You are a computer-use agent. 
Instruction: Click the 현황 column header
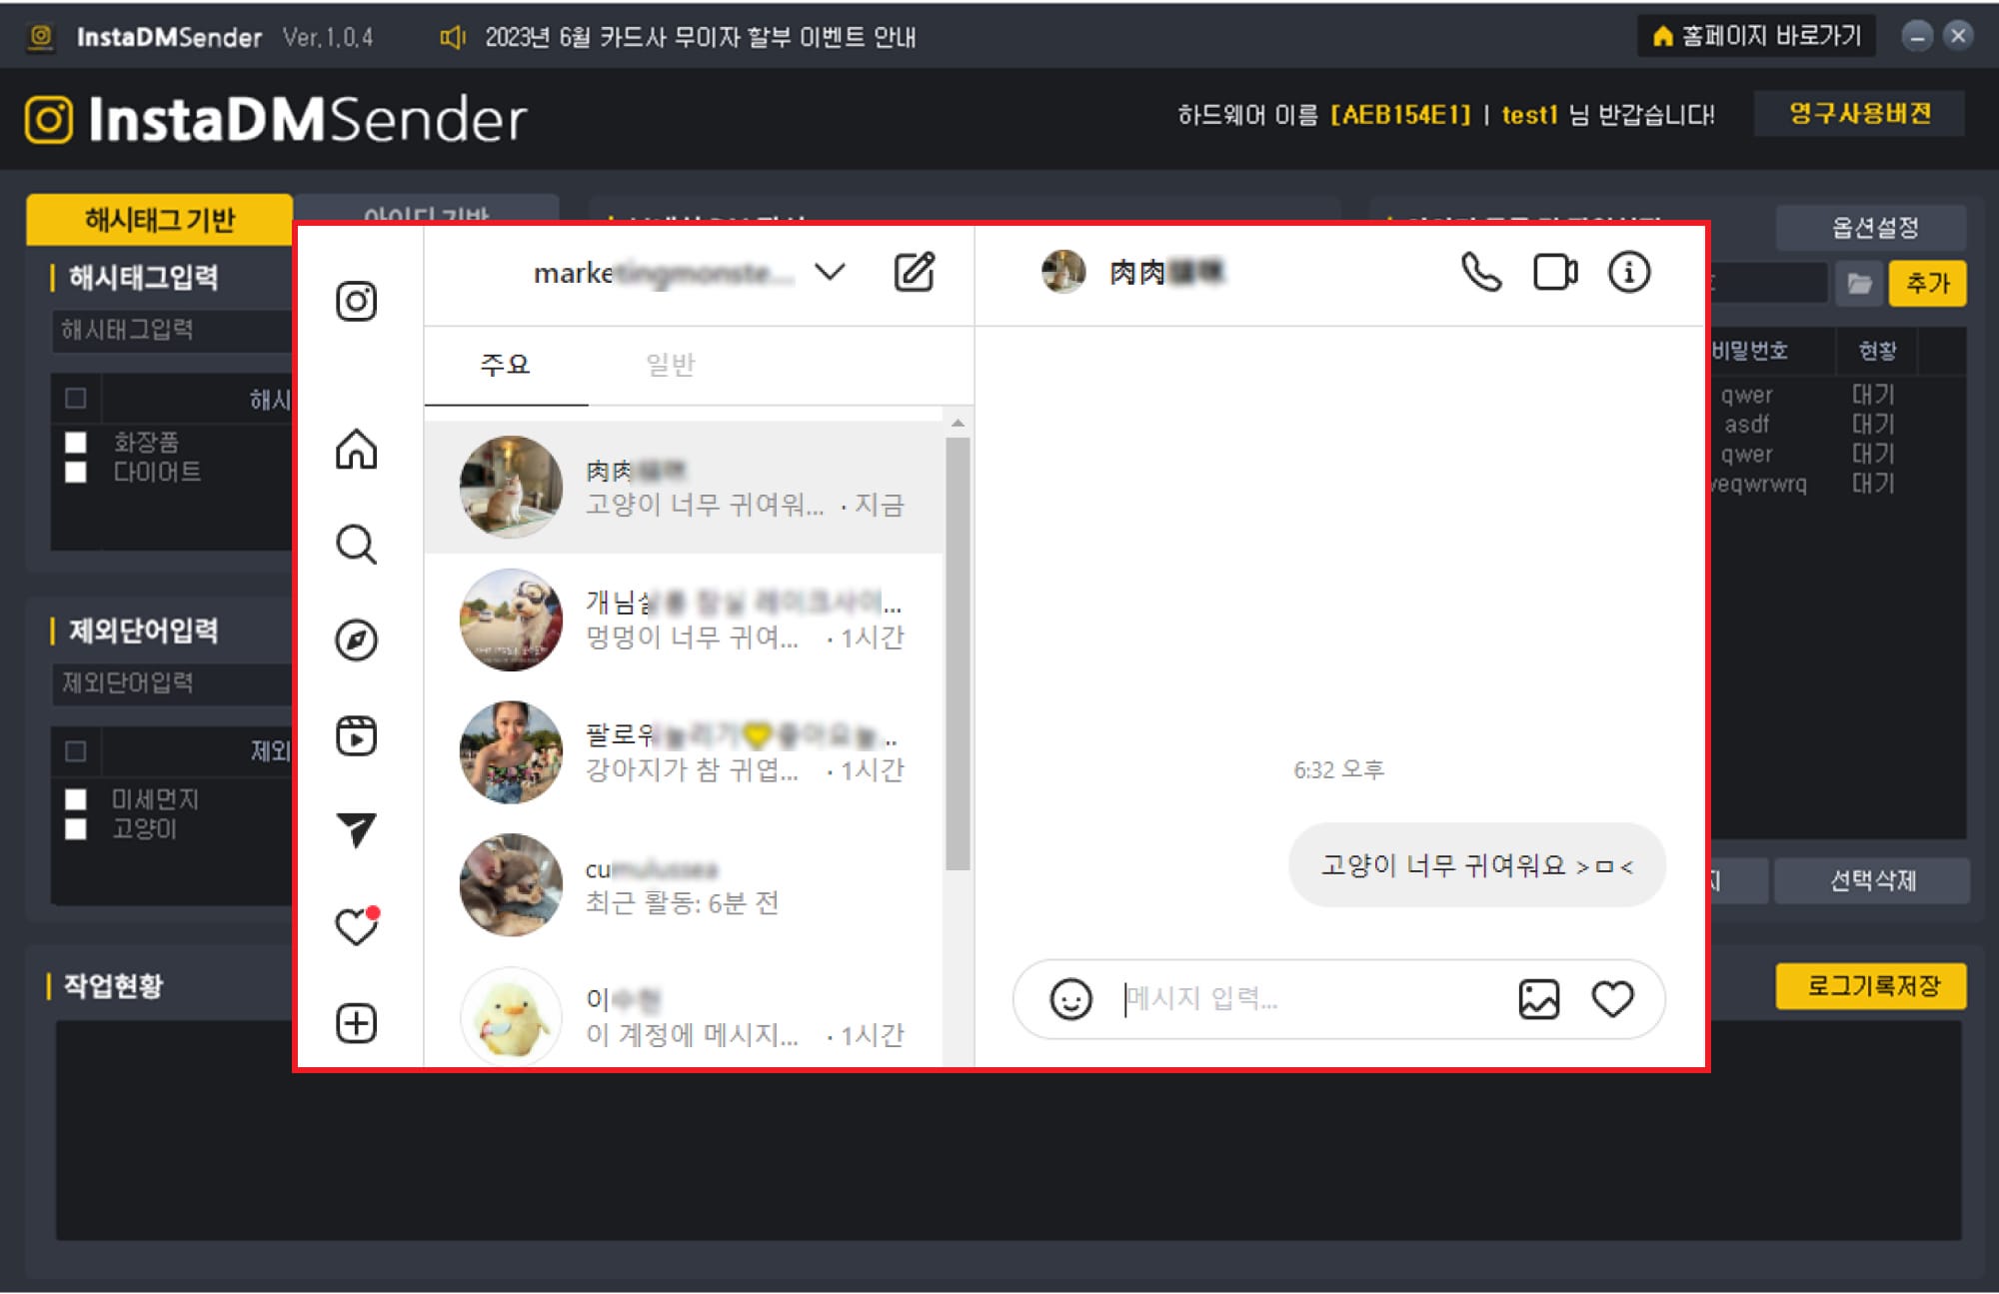1877,351
